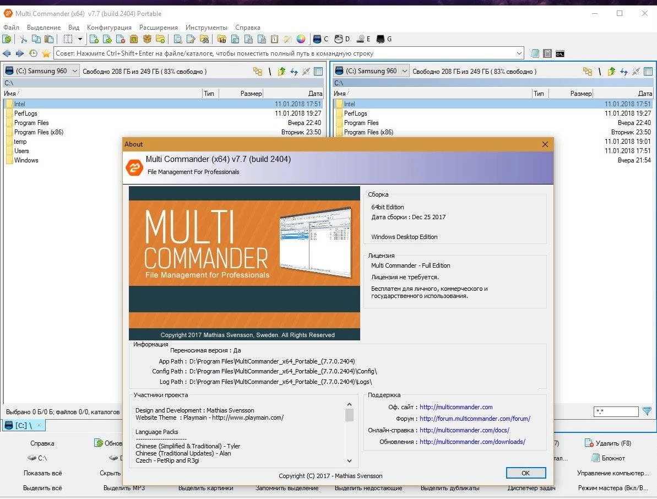Click the credits list scroll-down arrow
The height and width of the screenshot is (499, 657).
350,460
